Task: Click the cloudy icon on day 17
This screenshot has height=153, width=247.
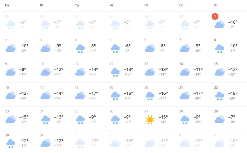Action: pos(46,95)
